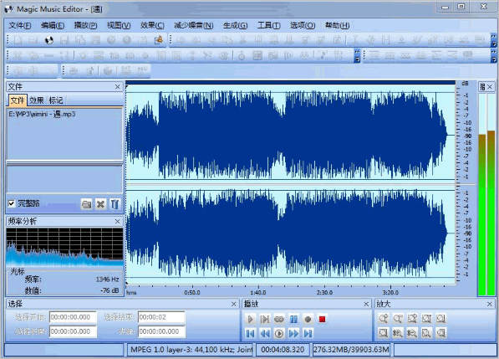
Task: Start playback with the Play button
Action: (x=250, y=319)
